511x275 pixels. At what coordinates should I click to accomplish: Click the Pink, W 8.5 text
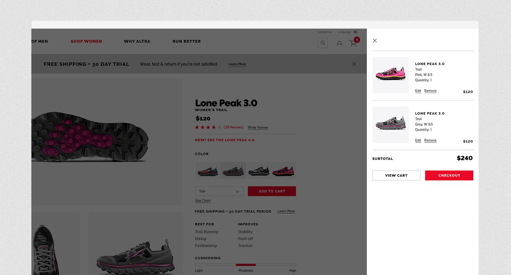pyautogui.click(x=423, y=75)
